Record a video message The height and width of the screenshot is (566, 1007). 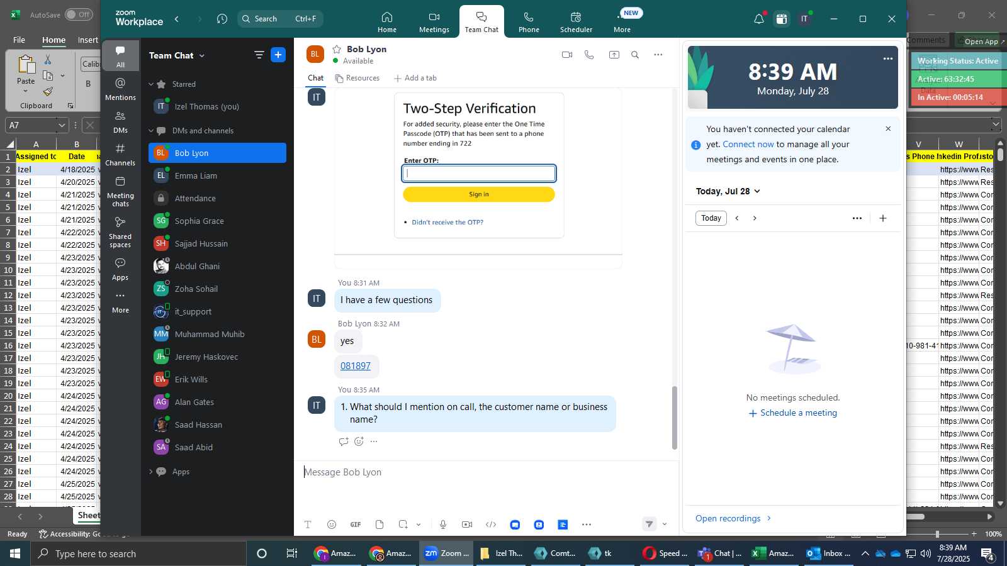coord(467,524)
